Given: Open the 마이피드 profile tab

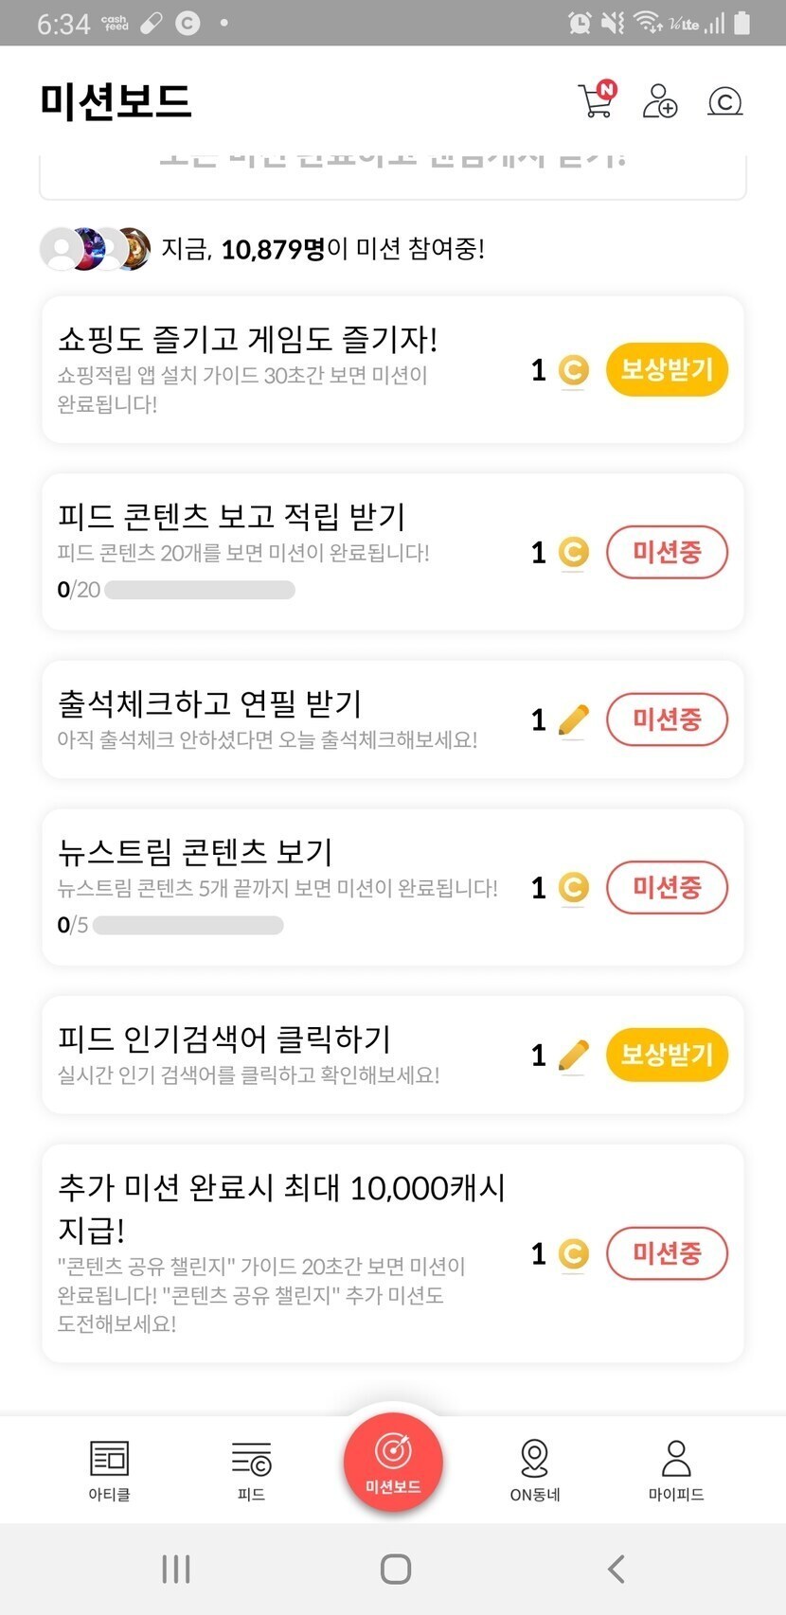Looking at the screenshot, I should pos(676,1470).
